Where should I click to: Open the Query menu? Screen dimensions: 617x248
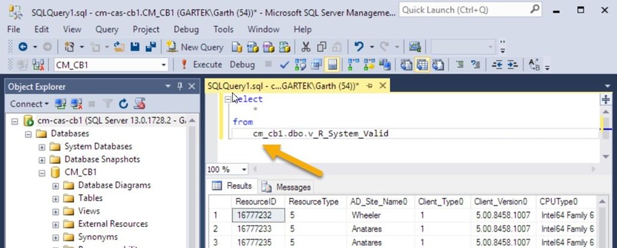coord(107,29)
